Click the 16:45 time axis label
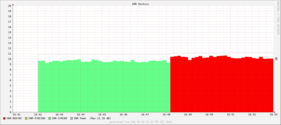 (102, 115)
